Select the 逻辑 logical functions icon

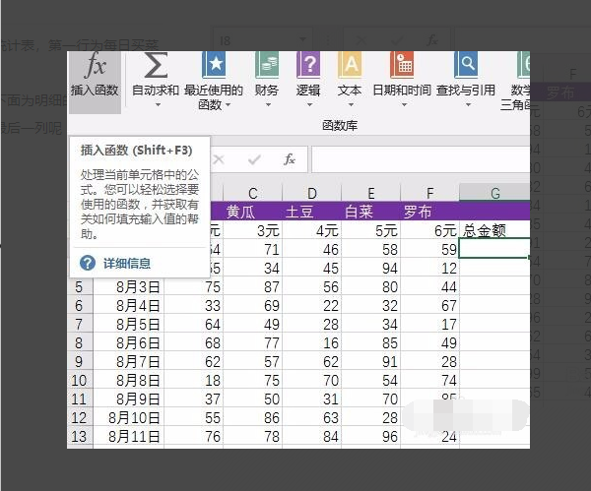coord(308,67)
